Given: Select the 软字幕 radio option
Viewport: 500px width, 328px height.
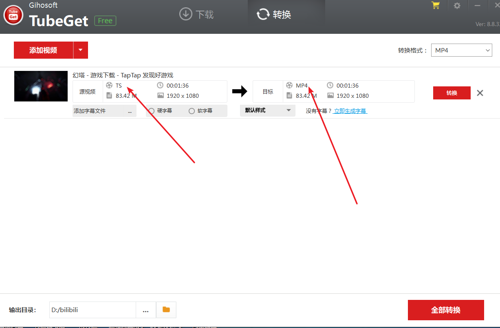Looking at the screenshot, I should point(192,111).
